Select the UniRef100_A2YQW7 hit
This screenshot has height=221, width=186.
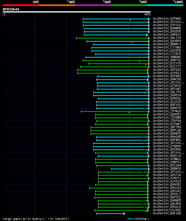point(167,124)
